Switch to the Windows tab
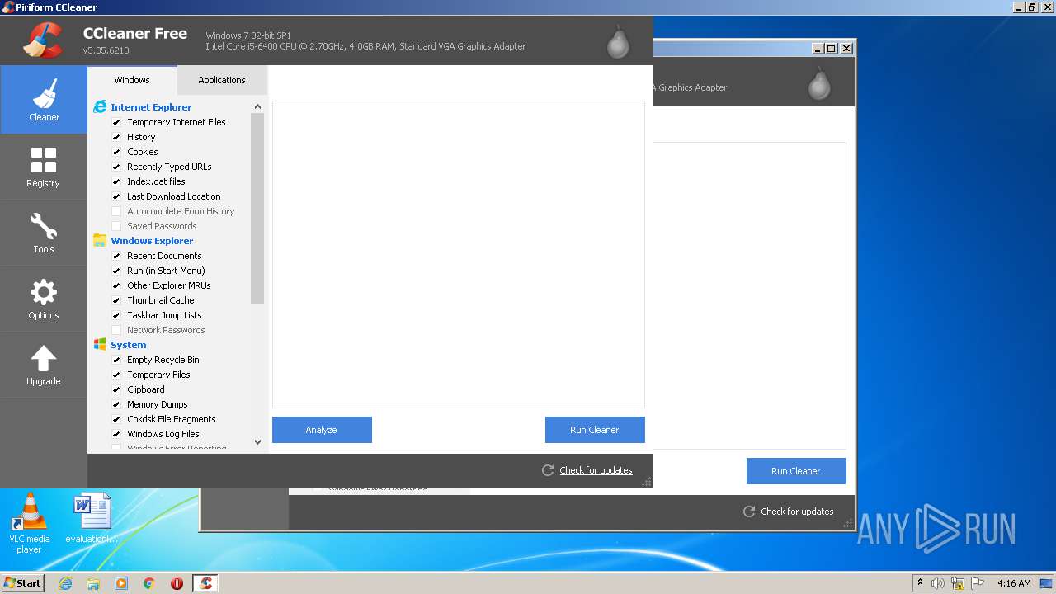This screenshot has height=594, width=1056. point(132,80)
